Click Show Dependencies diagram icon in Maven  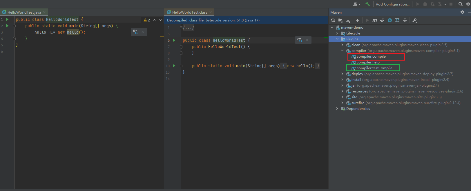pyautogui.click(x=397, y=20)
